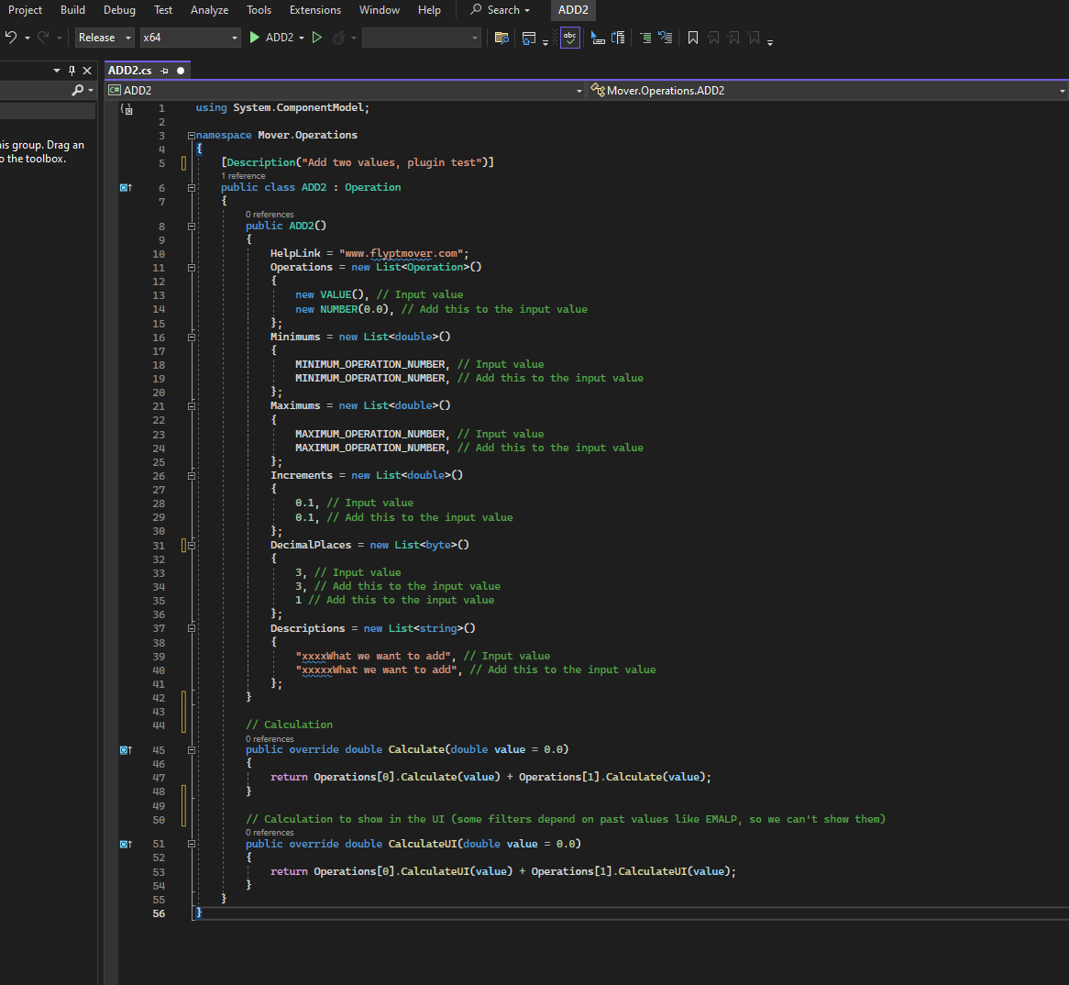The image size is (1069, 985).
Task: Collapse the Operations list initializer
Action: click(192, 268)
